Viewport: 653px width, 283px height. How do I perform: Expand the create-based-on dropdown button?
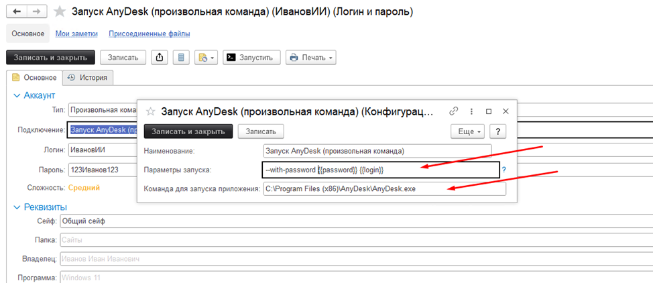[x=205, y=58]
